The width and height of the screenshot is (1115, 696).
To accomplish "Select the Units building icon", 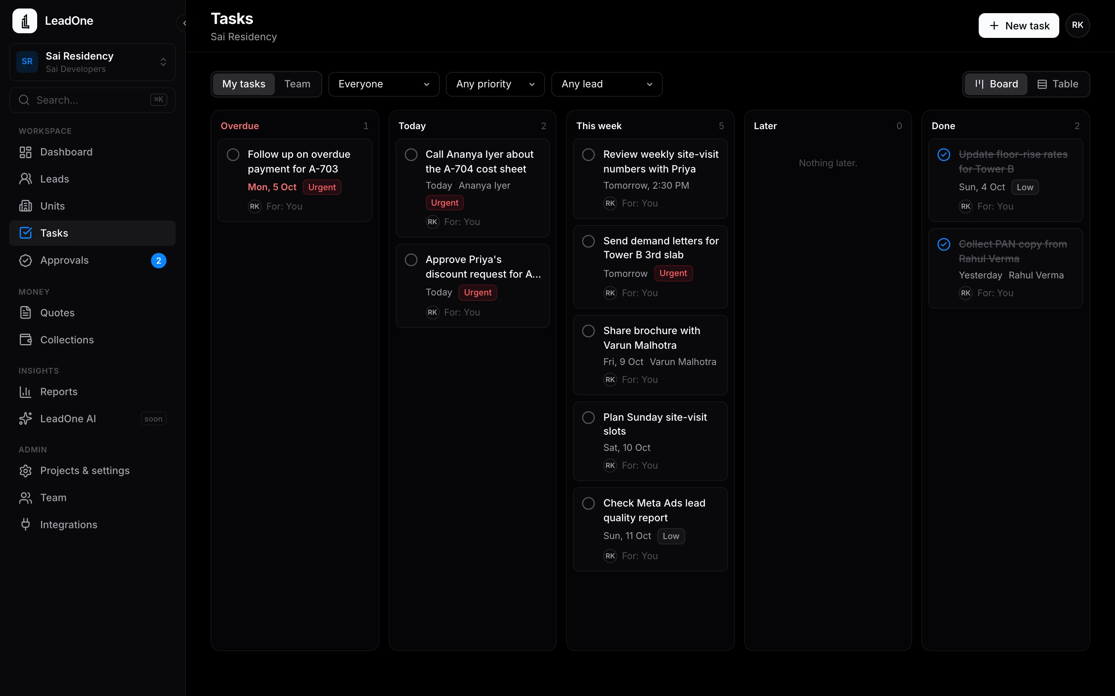I will pyautogui.click(x=25, y=206).
